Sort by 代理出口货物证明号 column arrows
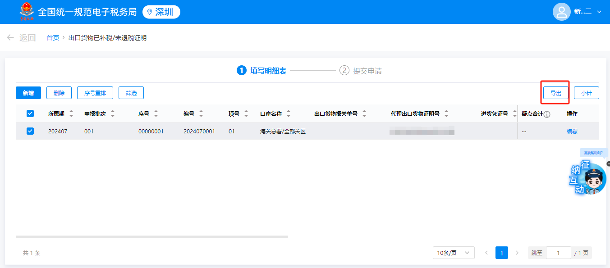Screen dimensions: 610x268 coord(446,114)
